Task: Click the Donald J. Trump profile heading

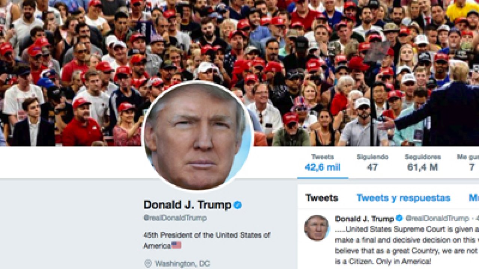Action: [x=187, y=205]
